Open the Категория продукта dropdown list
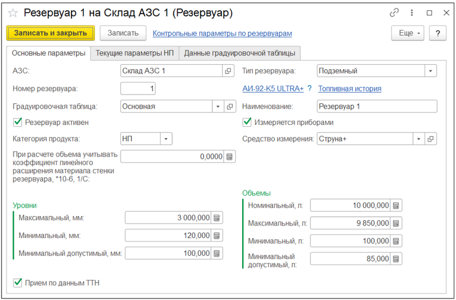Screen dimensions: 456x300 click(x=166, y=139)
